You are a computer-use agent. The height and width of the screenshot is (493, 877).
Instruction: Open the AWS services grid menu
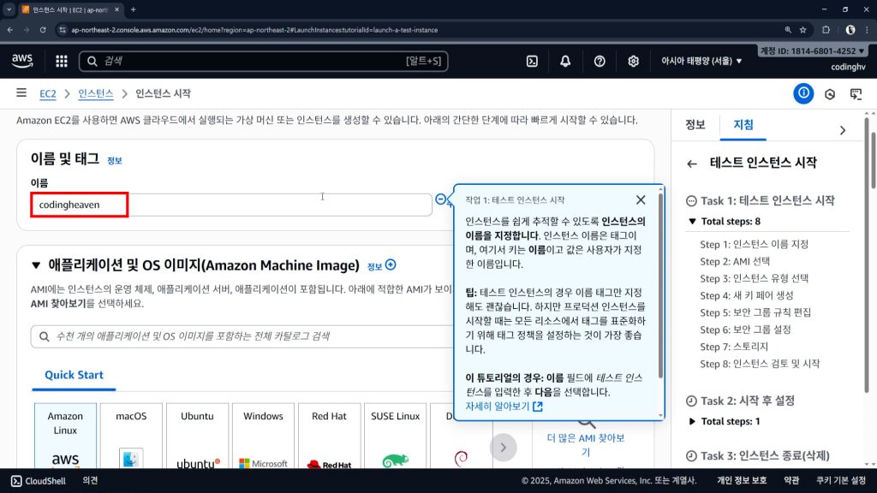62,61
